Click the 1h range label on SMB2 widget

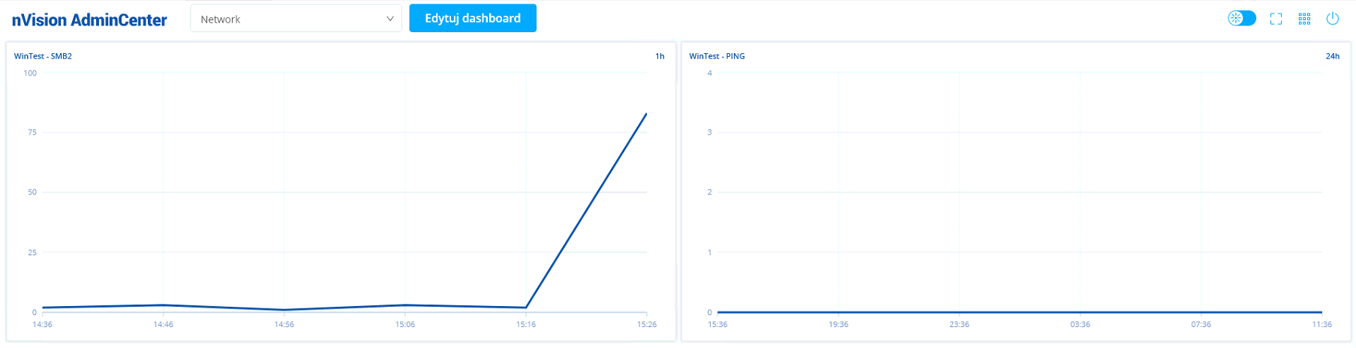pyautogui.click(x=660, y=56)
